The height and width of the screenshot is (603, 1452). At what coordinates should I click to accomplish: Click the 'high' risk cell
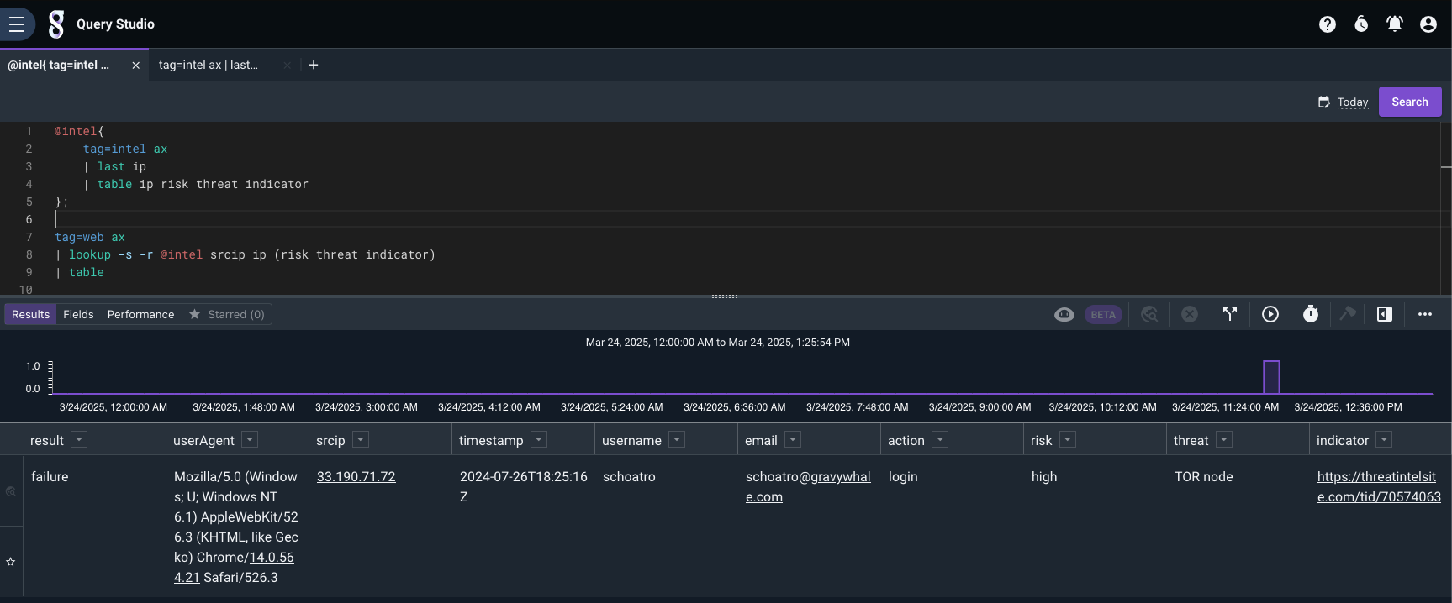pyautogui.click(x=1044, y=476)
